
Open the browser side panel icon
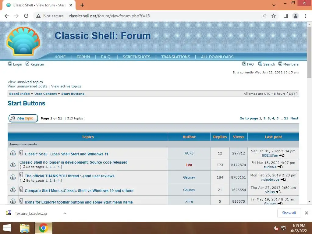point(286,16)
